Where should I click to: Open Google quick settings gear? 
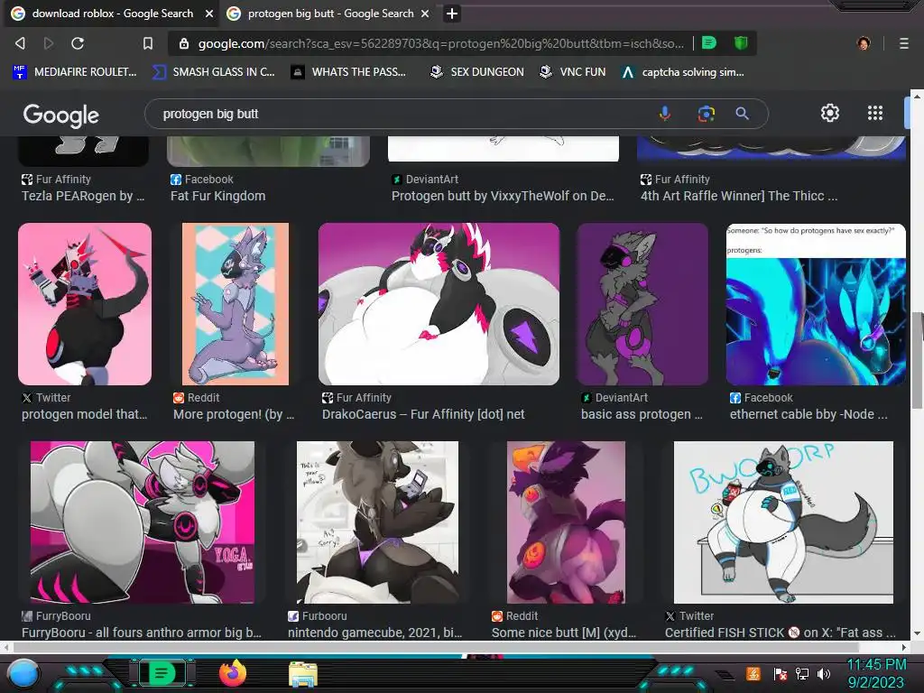830,113
